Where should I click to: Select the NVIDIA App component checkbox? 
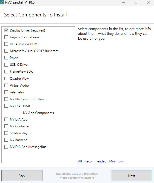tap(6, 119)
